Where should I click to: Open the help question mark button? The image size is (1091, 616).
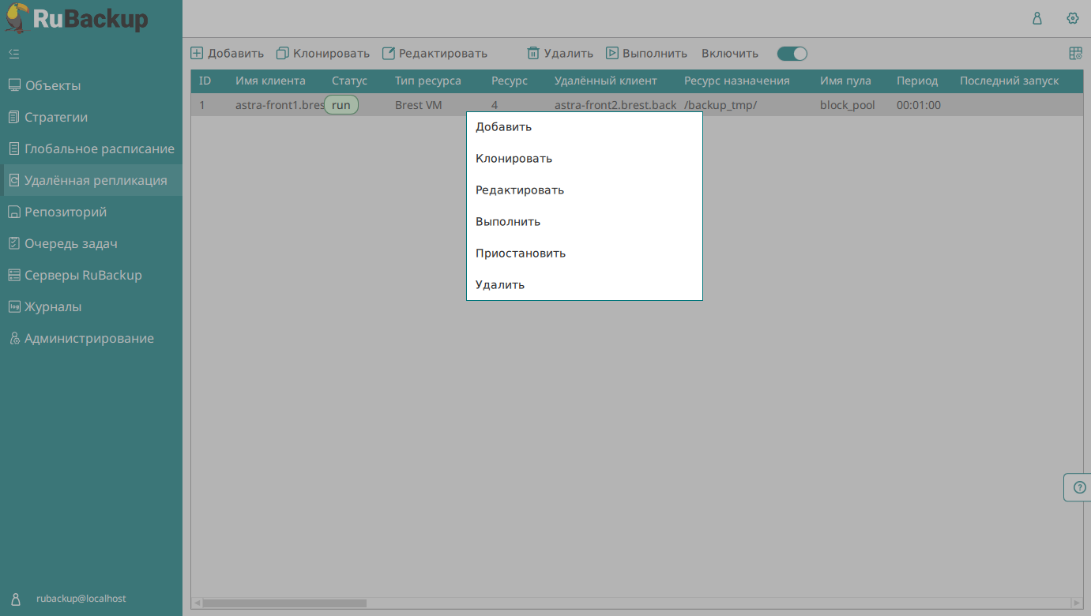pos(1079,487)
